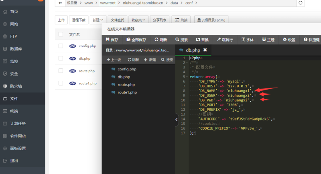Image resolution: width=321 pixels, height=174 pixels.
Task: Open the 监控 sidebar item
Action: point(22,61)
